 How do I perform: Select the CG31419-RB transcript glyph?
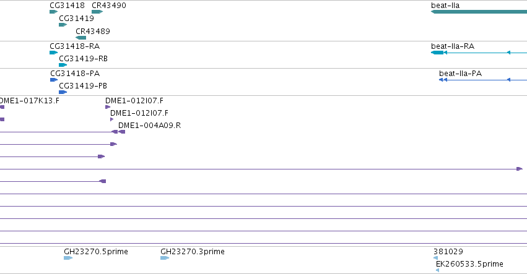click(63, 65)
